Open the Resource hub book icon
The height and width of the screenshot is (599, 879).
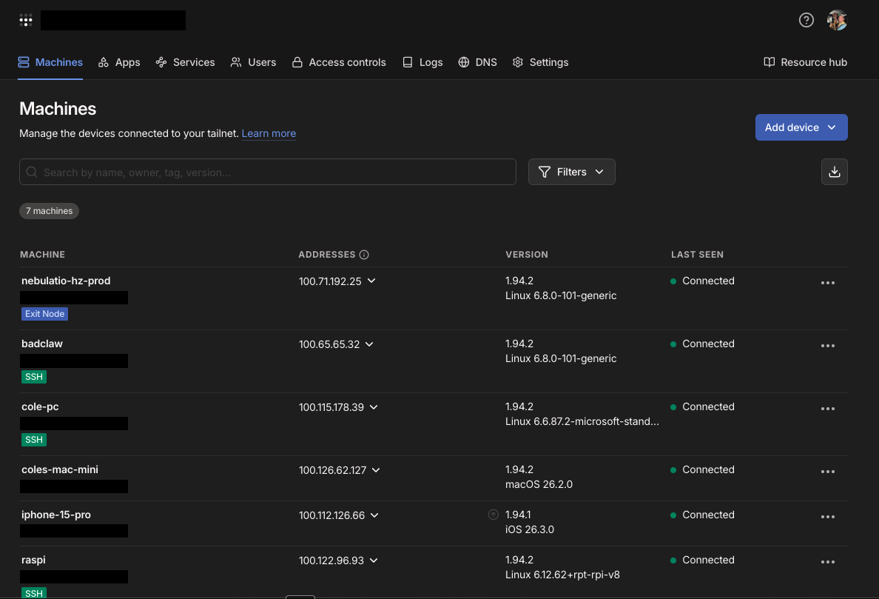coord(768,62)
